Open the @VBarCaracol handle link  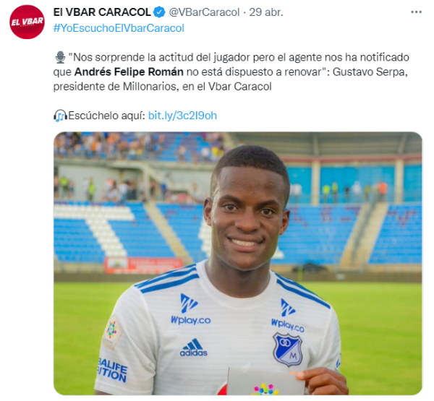point(204,12)
